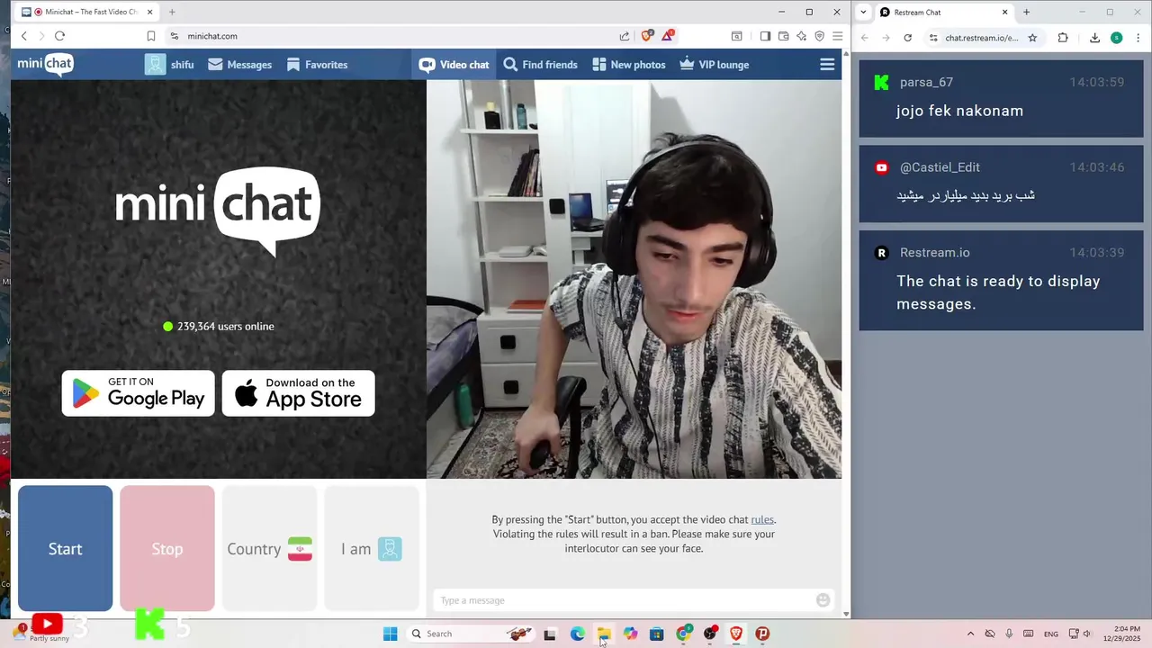
Task: Open the VIP lounge
Action: tap(714, 65)
